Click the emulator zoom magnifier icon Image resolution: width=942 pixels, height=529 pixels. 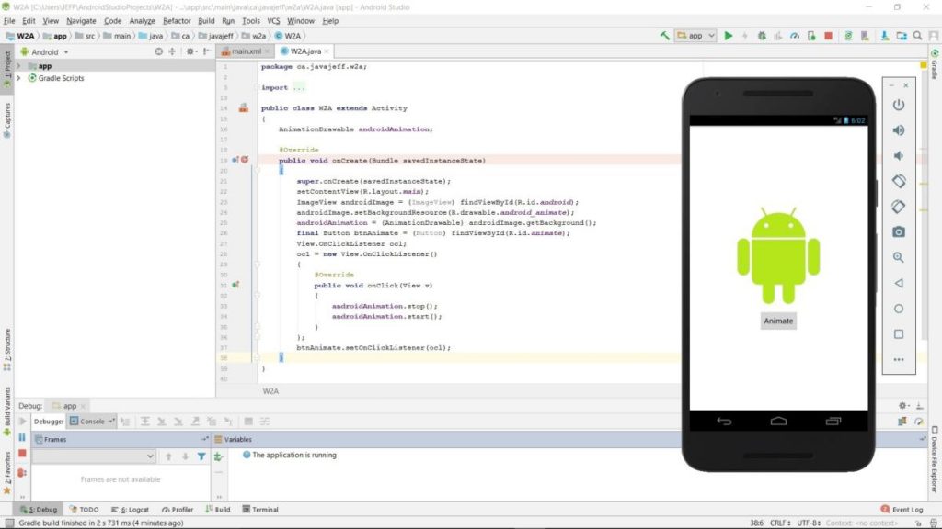coord(898,257)
